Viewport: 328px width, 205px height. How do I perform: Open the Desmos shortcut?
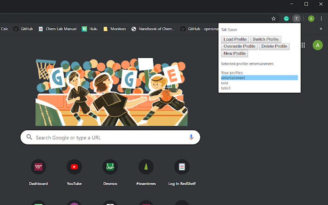[110, 167]
